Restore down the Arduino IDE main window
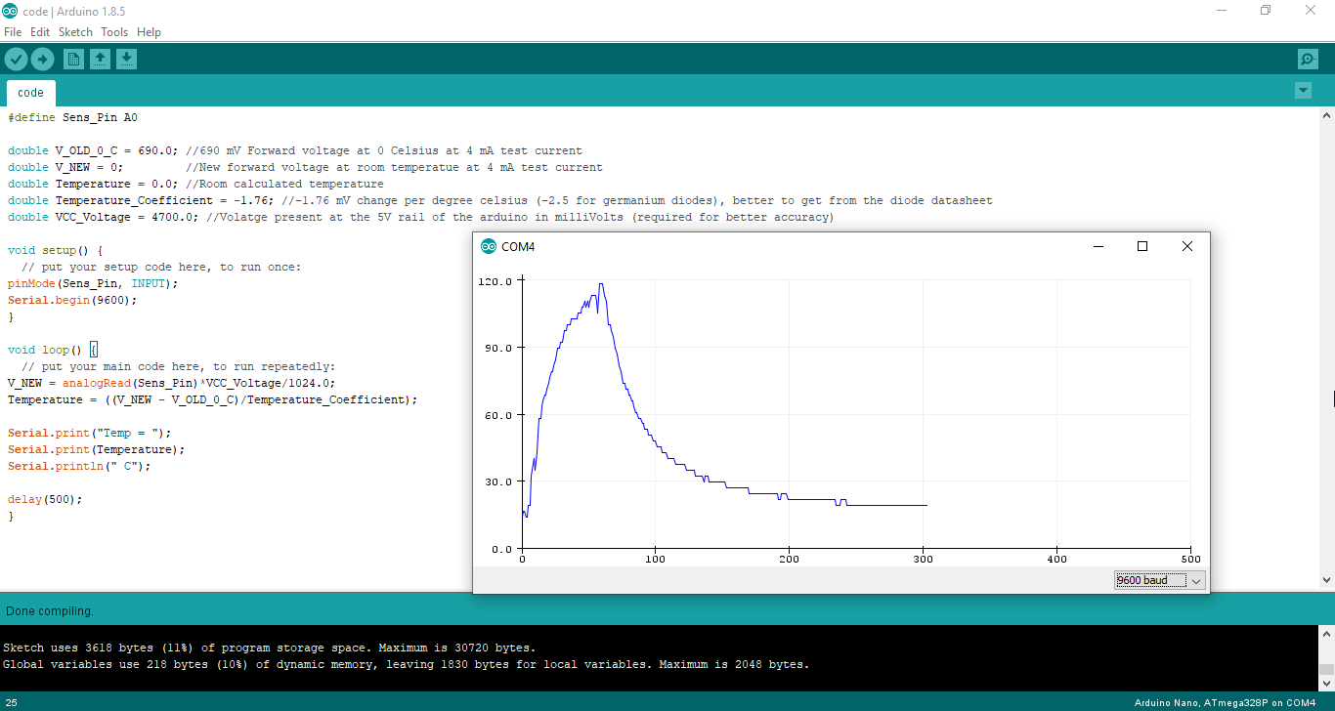 pyautogui.click(x=1266, y=11)
